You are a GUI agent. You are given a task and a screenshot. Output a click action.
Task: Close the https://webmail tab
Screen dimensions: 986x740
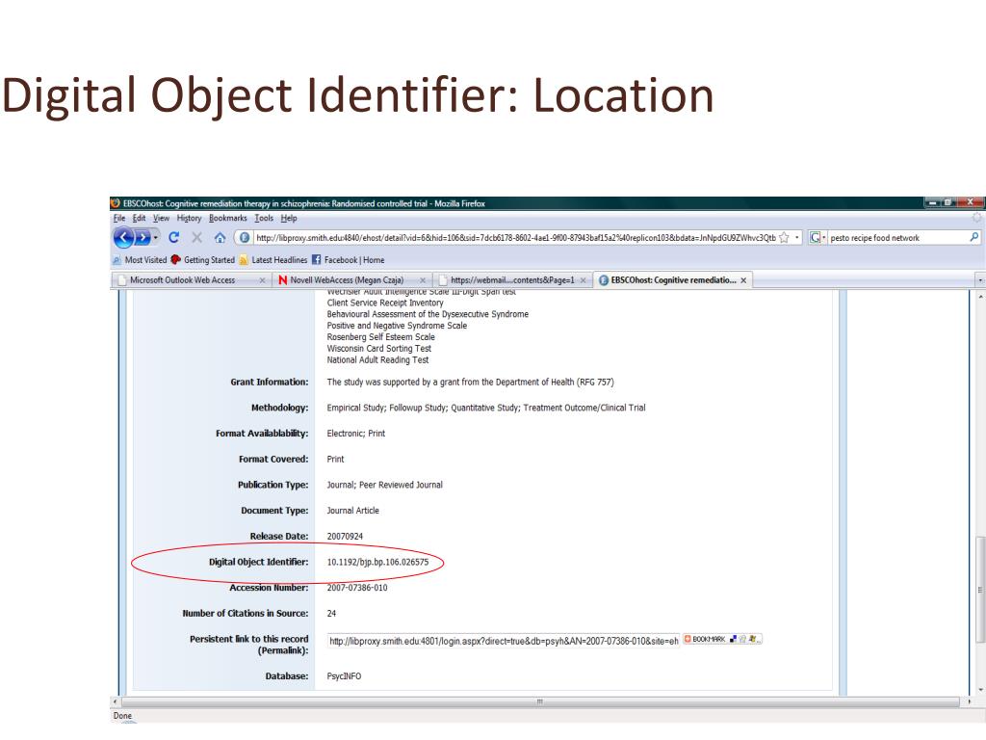[x=583, y=280]
